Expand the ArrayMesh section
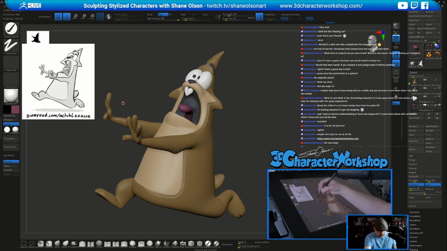The width and height of the screenshot is (447, 251). coord(415,216)
